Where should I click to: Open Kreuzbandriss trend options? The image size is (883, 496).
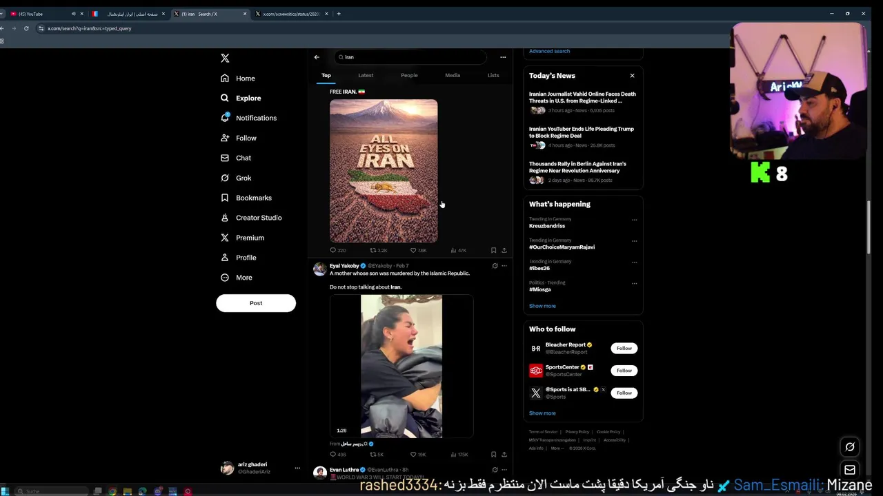pyautogui.click(x=634, y=220)
